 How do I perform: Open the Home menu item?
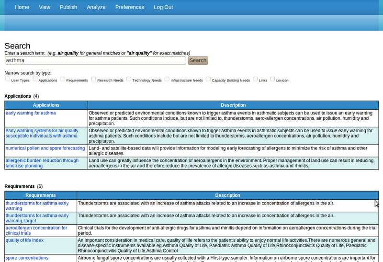[x=22, y=7]
